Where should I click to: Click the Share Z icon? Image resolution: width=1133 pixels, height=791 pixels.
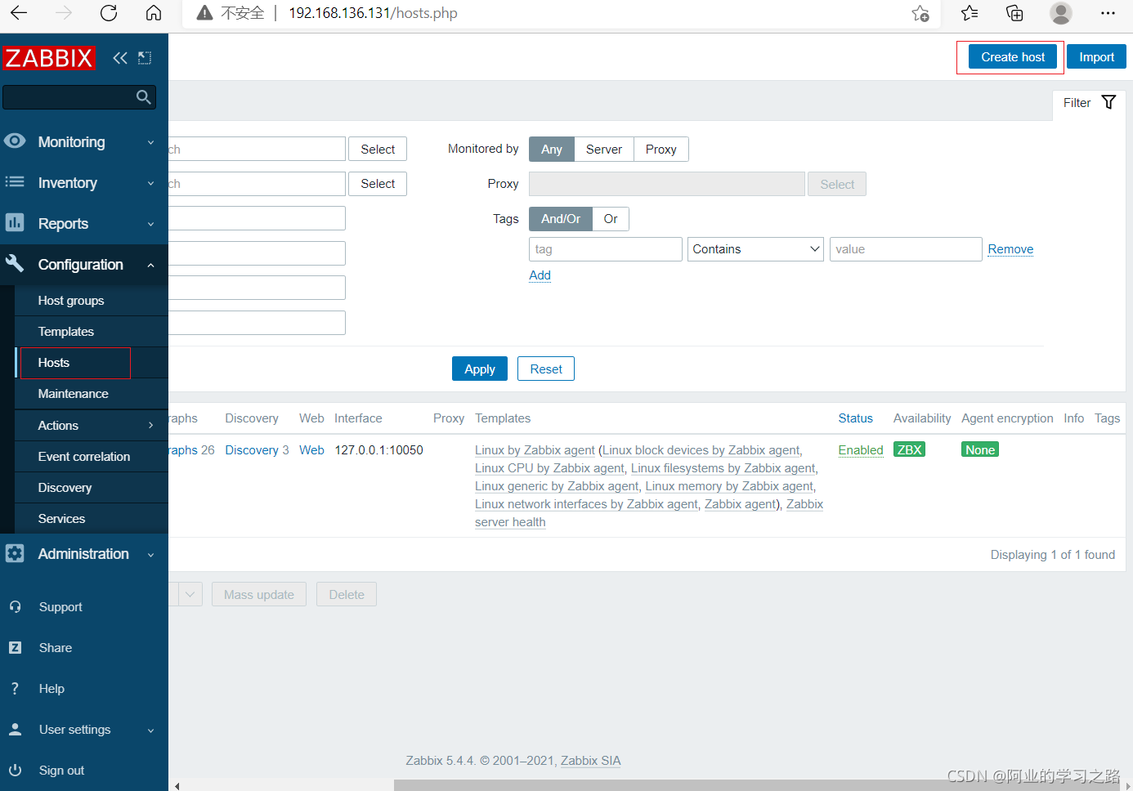15,648
